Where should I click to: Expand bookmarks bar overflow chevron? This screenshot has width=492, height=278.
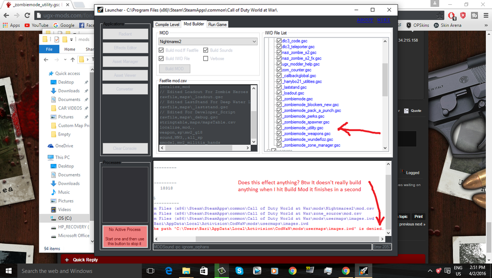pyautogui.click(x=486, y=25)
